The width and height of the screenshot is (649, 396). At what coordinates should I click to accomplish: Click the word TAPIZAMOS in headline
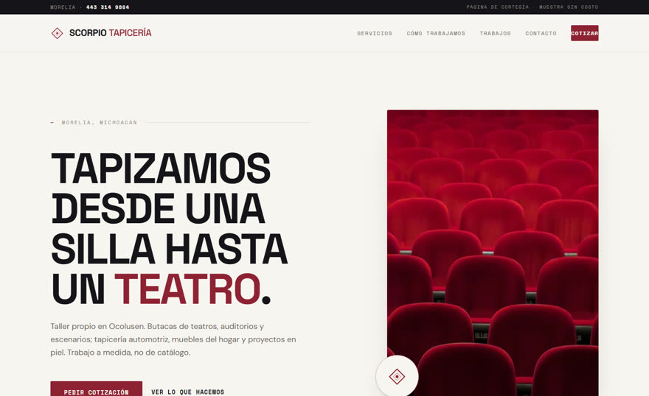click(x=161, y=169)
